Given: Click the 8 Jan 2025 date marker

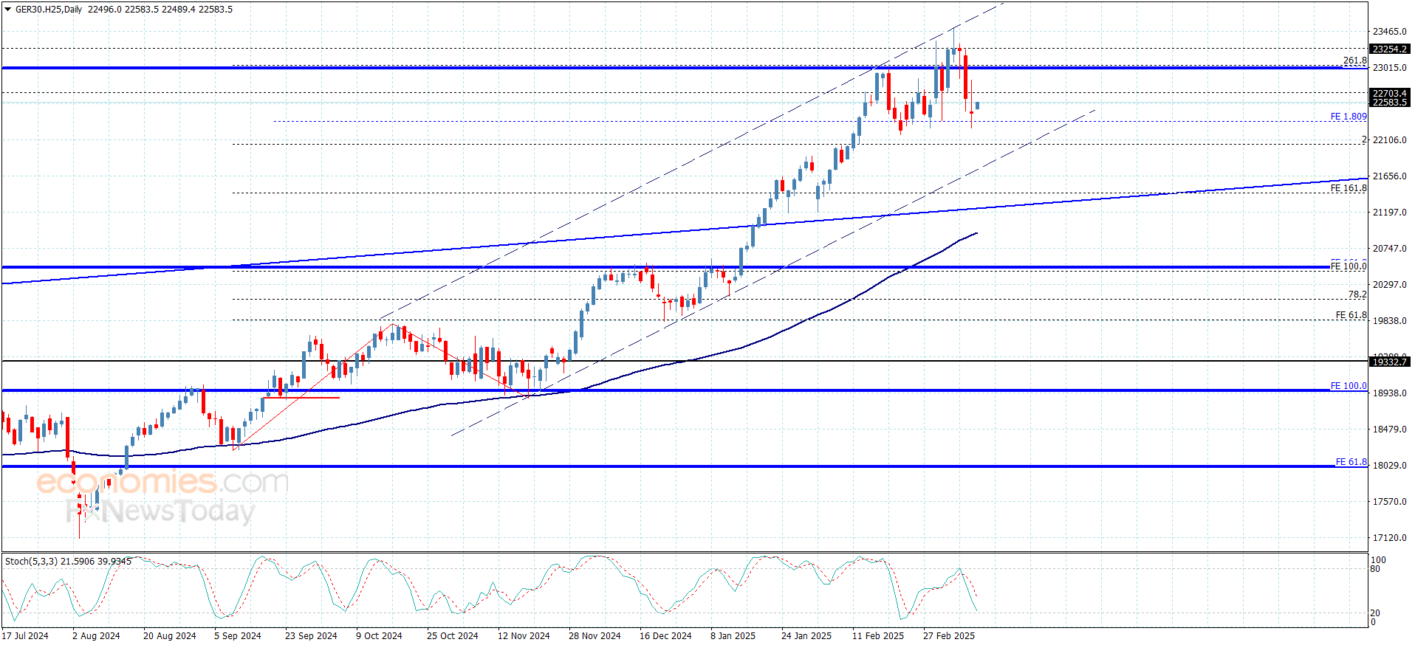Looking at the screenshot, I should [733, 635].
